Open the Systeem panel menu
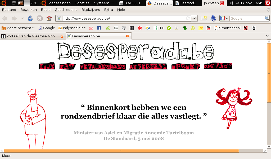 [x=102, y=3]
